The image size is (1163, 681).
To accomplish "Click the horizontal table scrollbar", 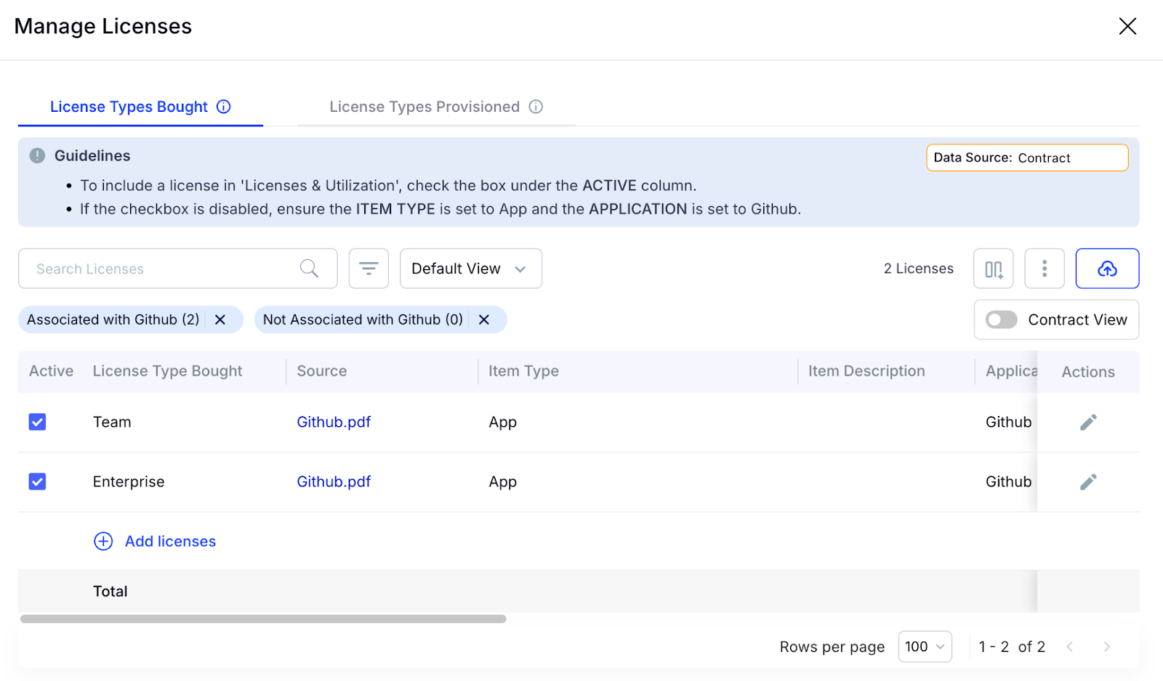I will click(x=263, y=619).
